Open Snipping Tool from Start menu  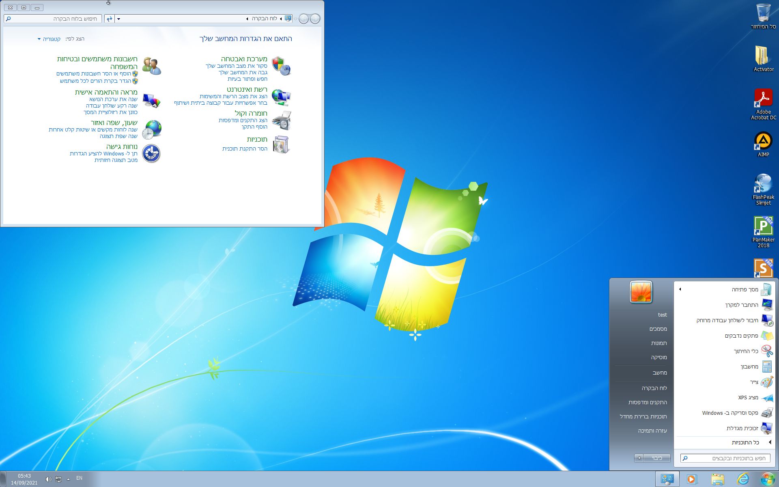pyautogui.click(x=746, y=351)
